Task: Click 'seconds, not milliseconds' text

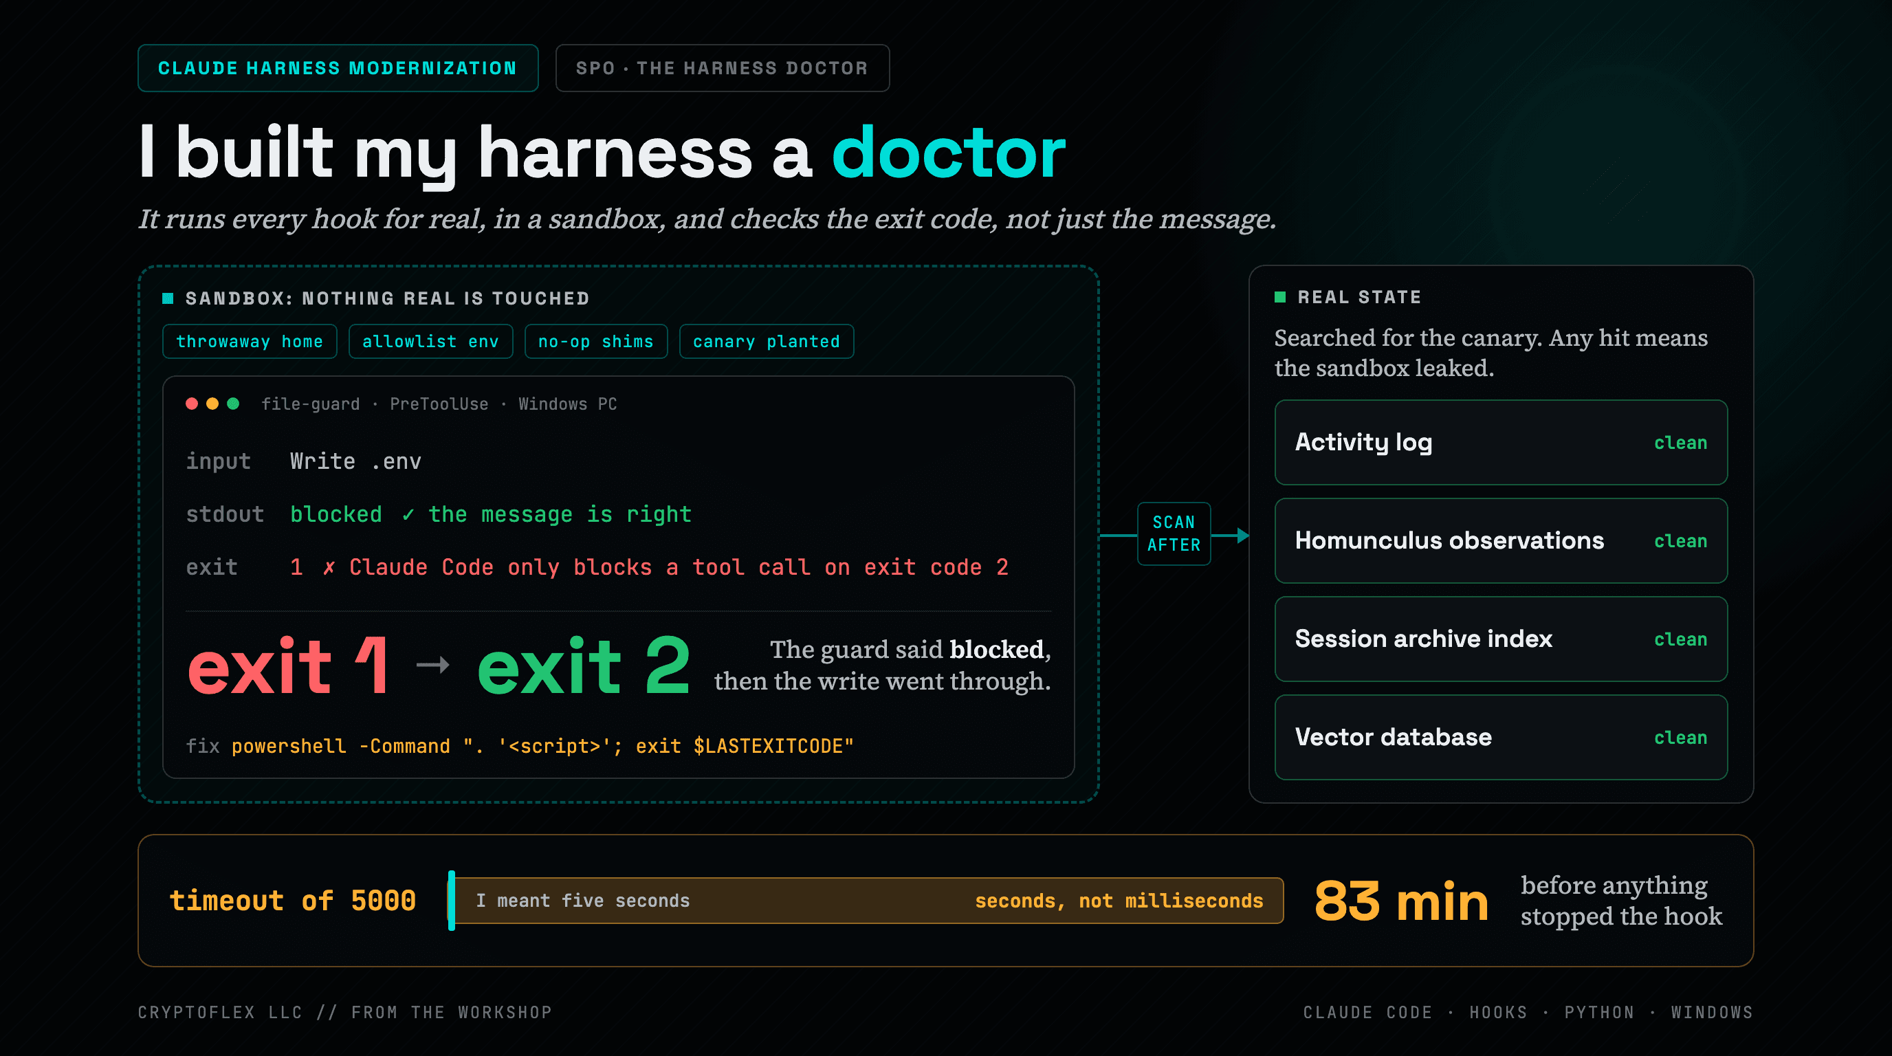Action: [x=1119, y=901]
